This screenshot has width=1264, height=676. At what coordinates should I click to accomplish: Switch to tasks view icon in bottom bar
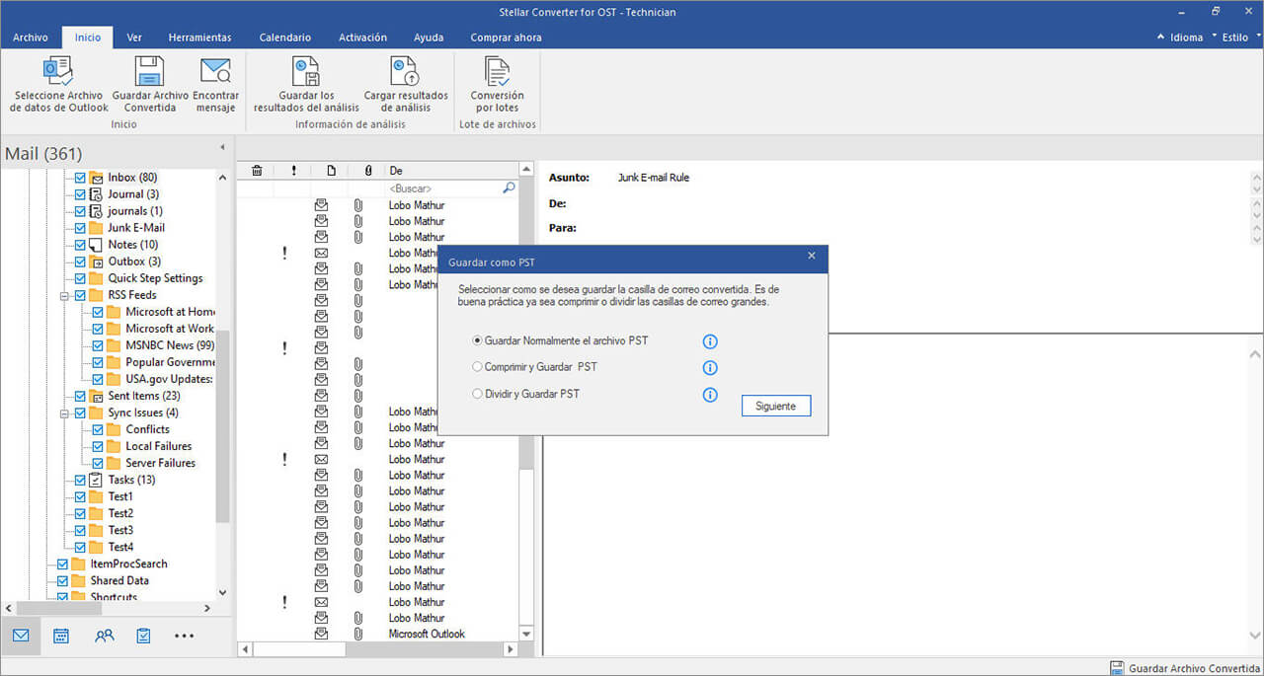(x=143, y=636)
